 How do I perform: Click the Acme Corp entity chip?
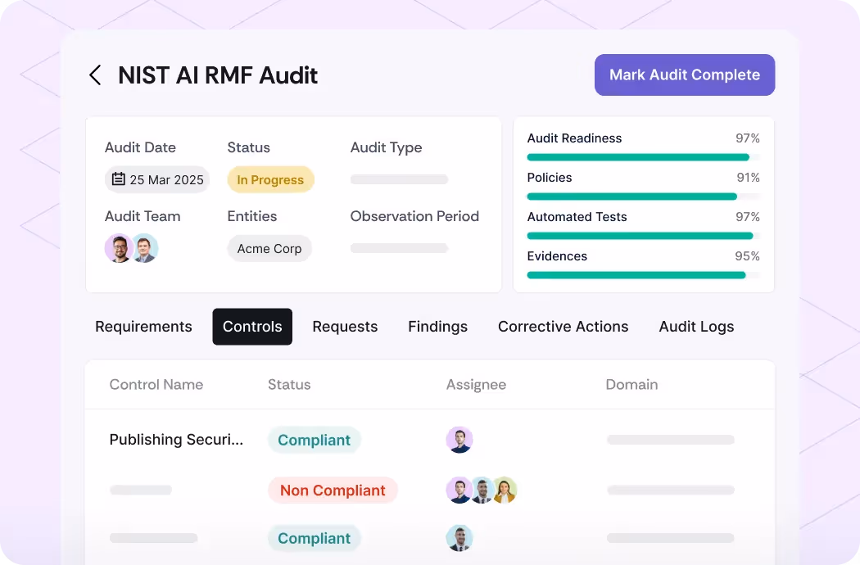click(269, 249)
